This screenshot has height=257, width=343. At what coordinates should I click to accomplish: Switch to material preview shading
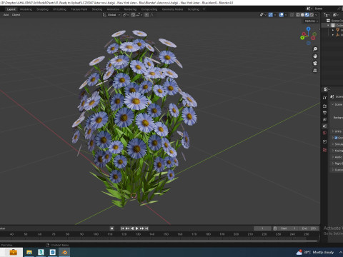coord(307,15)
